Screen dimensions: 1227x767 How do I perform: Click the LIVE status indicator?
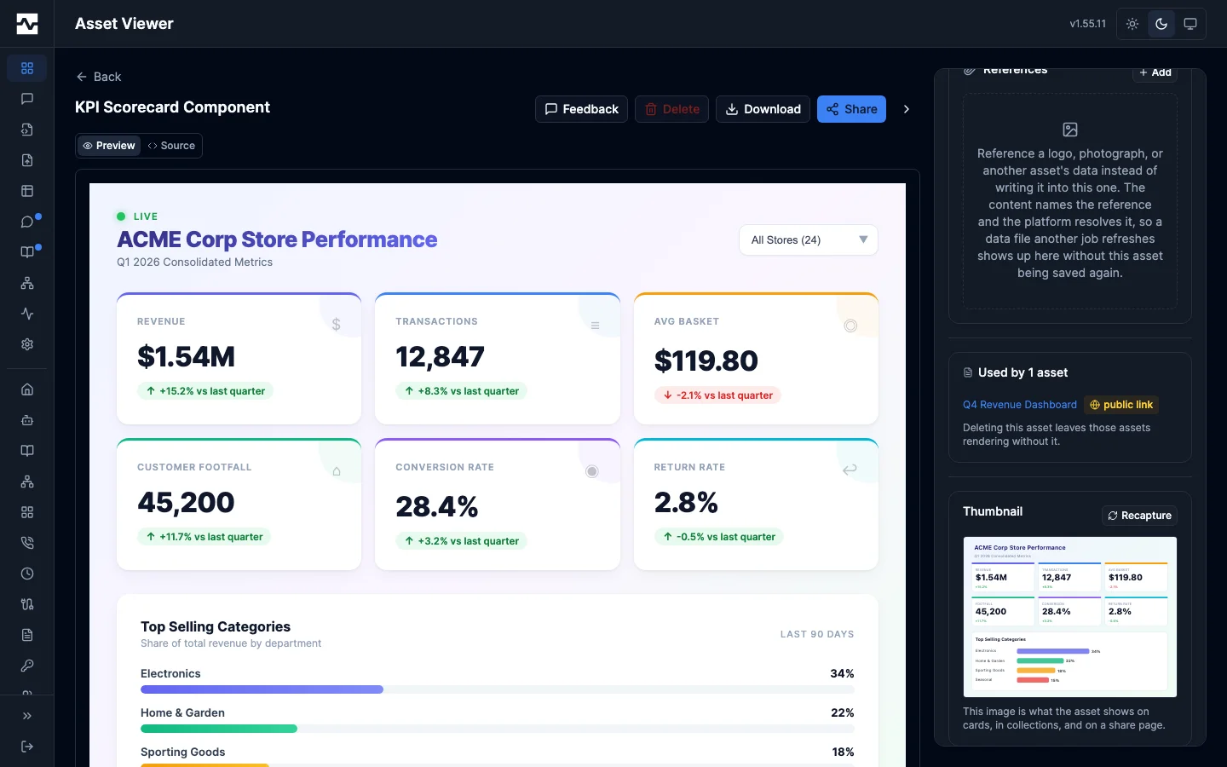pyautogui.click(x=137, y=216)
